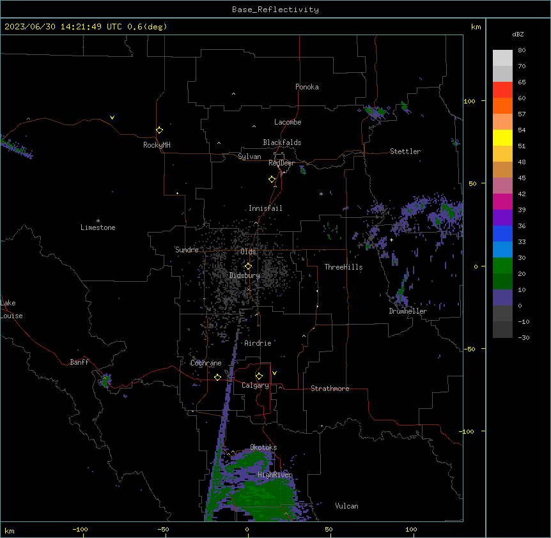The image size is (551, 538).
Task: Select the light gray 70–80 dBZ swatch
Action: [502, 58]
